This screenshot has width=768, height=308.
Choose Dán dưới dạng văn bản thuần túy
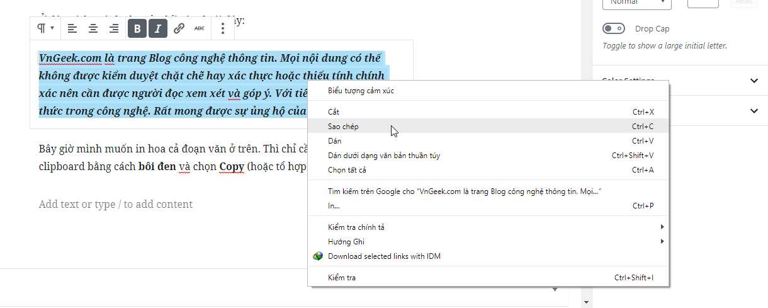tap(488, 156)
